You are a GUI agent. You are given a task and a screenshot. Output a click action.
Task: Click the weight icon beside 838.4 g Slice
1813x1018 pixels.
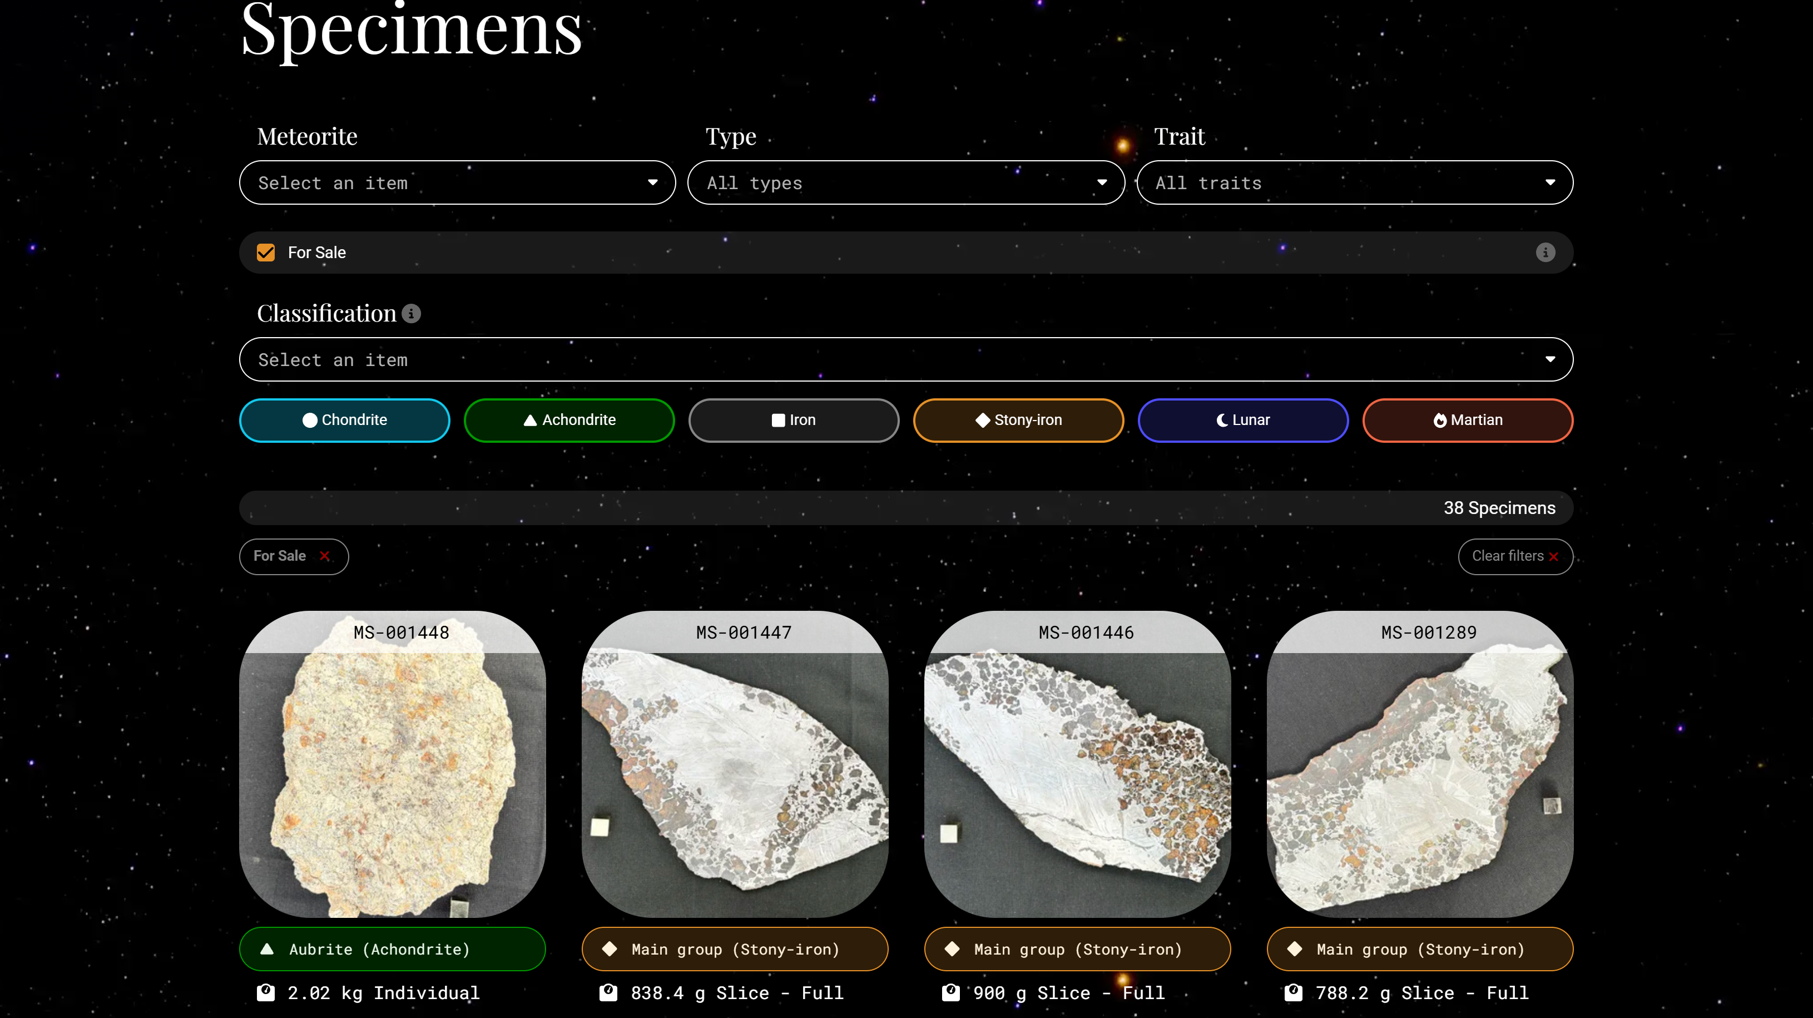coord(608,992)
